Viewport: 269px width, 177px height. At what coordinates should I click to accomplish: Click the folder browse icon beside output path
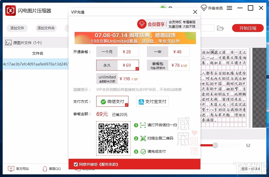click(x=221, y=28)
